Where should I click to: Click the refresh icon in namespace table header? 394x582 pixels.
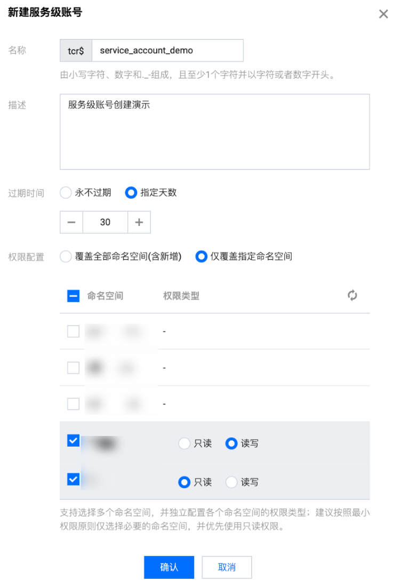click(x=352, y=295)
